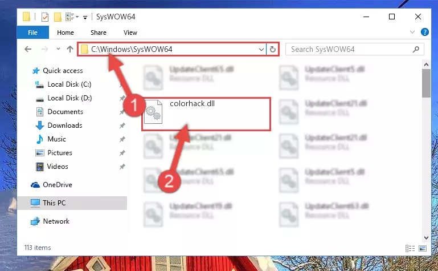Go forward with the Forward arrow
This screenshot has height=271, width=438.
coord(44,49)
